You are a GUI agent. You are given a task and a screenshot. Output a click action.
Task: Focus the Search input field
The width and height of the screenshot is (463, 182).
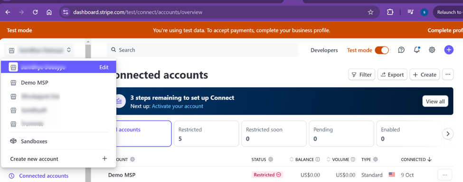pos(203,50)
